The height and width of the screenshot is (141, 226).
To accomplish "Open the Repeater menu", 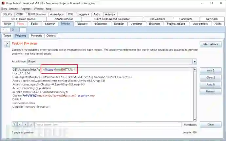I will tap(26, 9).
